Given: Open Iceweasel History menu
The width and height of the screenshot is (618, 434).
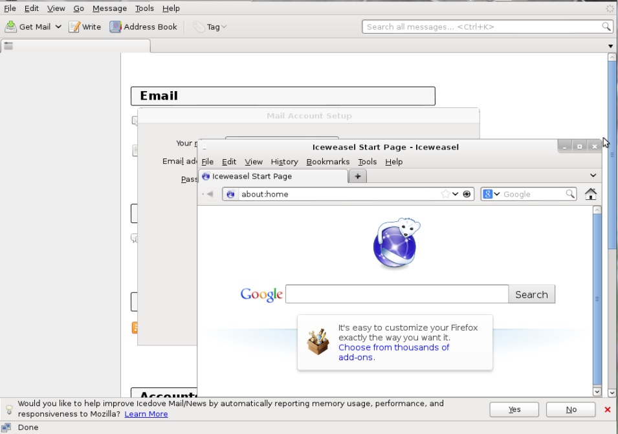Looking at the screenshot, I should [284, 162].
